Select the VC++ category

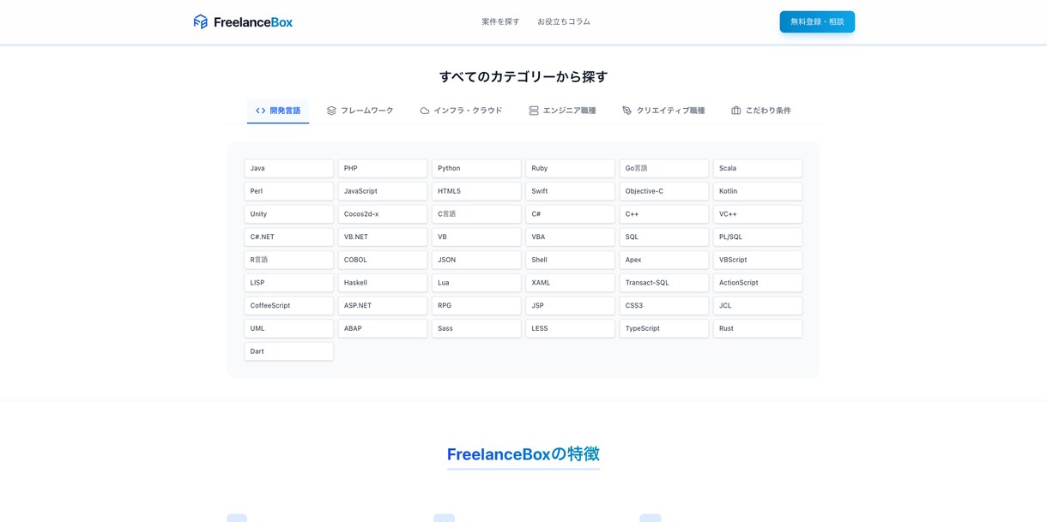[x=758, y=214]
